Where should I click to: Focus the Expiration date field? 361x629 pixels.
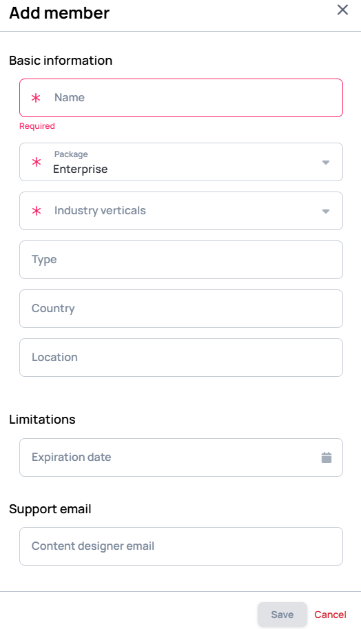(181, 457)
